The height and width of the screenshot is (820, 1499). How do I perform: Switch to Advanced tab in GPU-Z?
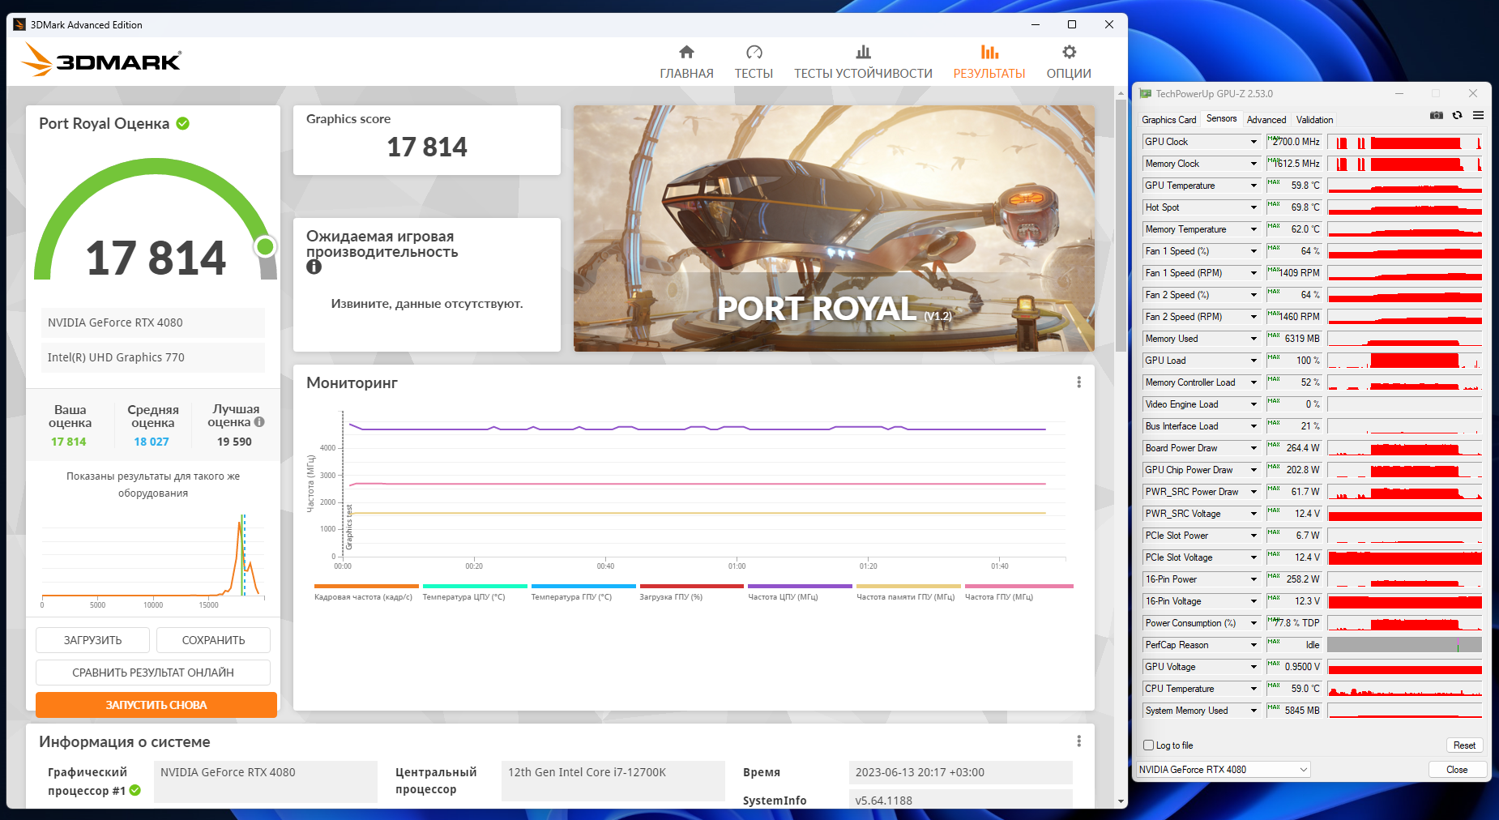[x=1266, y=120]
